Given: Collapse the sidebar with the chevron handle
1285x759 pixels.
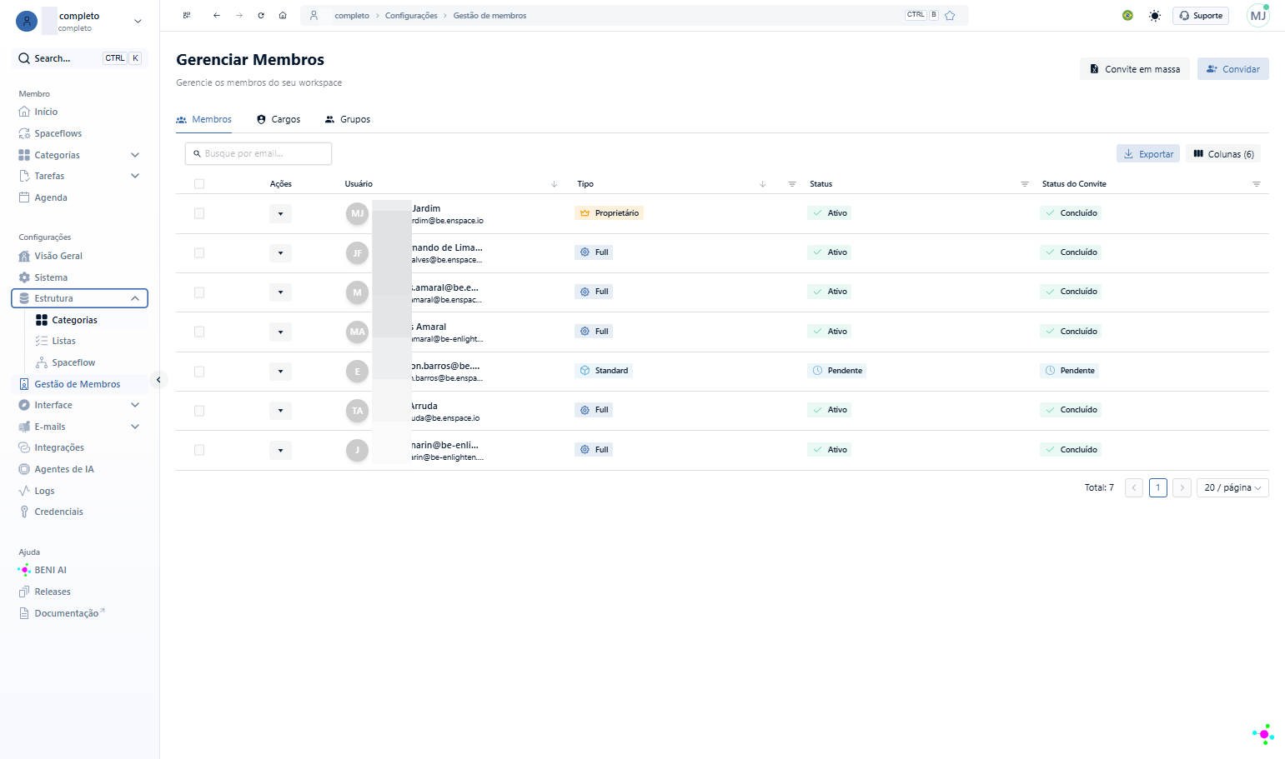Looking at the screenshot, I should 158,380.
